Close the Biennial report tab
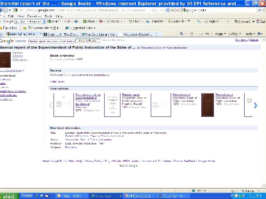Image resolution: width=266 pixels, height=199 pixels. pyautogui.click(x=41, y=34)
